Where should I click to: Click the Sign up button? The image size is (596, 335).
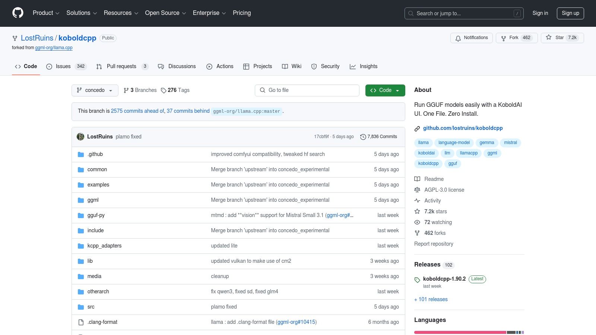click(570, 13)
